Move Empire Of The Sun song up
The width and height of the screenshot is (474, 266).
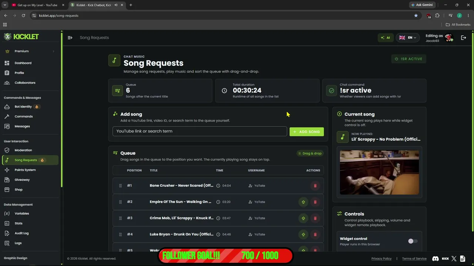(303, 202)
